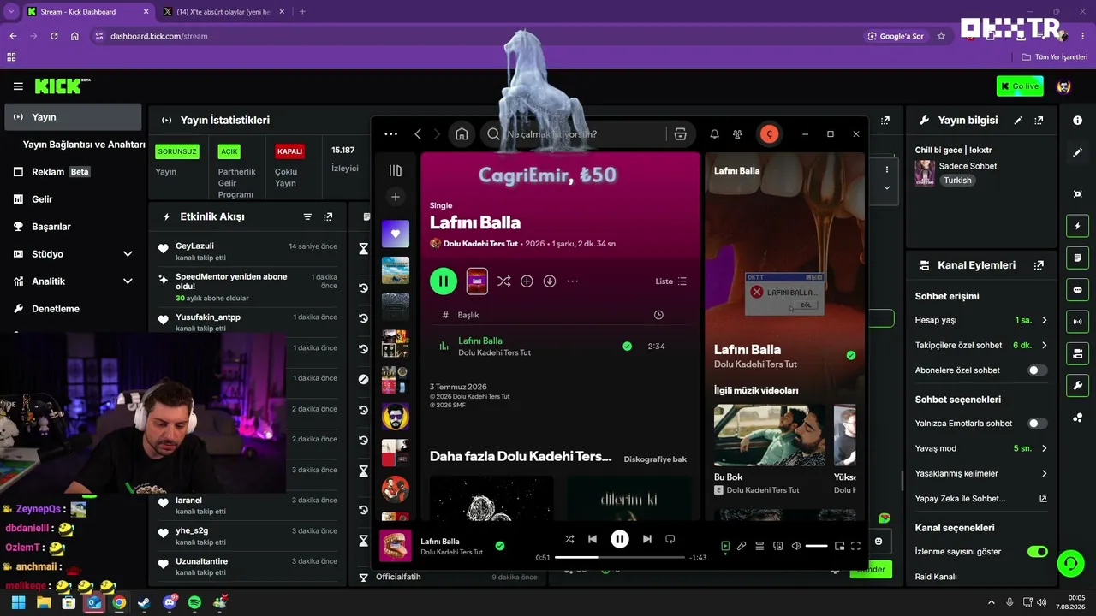Open more options for the single
This screenshot has height=616, width=1096.
(573, 281)
